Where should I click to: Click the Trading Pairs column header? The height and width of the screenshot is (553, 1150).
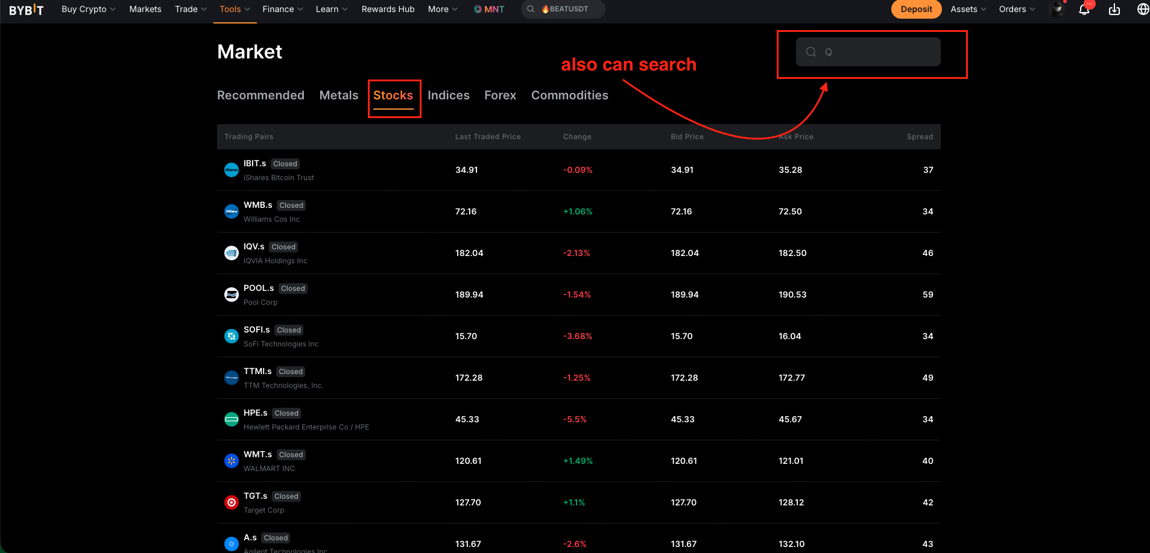click(x=249, y=137)
